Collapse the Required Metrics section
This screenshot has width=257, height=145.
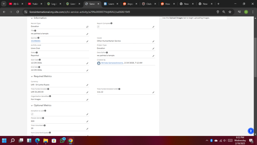pyautogui.click(x=32, y=77)
